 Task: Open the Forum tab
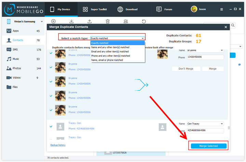click(x=164, y=10)
